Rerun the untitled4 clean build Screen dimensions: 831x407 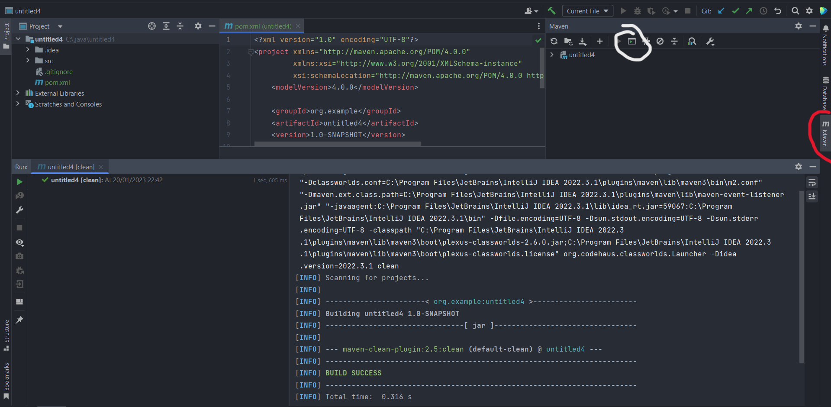[x=19, y=182]
